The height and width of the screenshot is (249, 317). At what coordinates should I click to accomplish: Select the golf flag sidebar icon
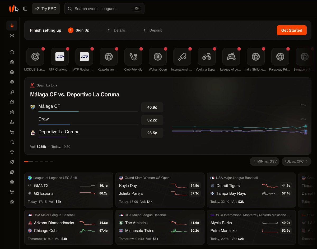tap(12, 122)
